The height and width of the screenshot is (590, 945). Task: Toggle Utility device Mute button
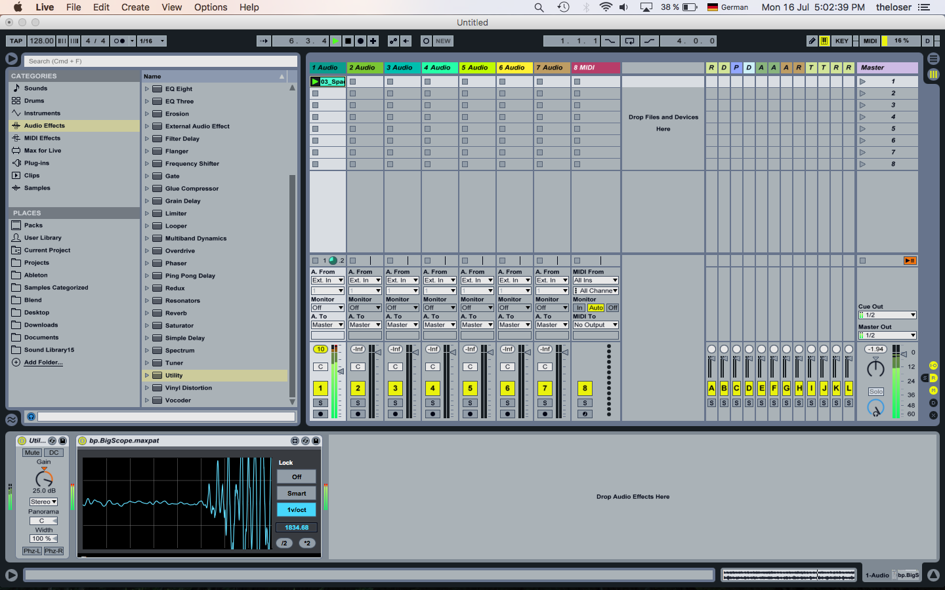pos(32,453)
